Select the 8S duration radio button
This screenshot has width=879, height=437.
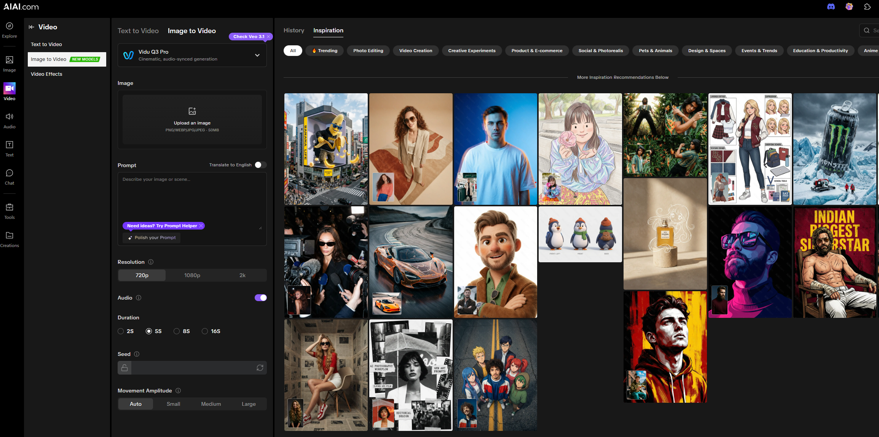177,331
